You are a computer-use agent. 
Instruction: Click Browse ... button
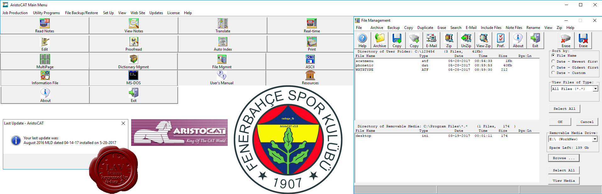point(564,158)
